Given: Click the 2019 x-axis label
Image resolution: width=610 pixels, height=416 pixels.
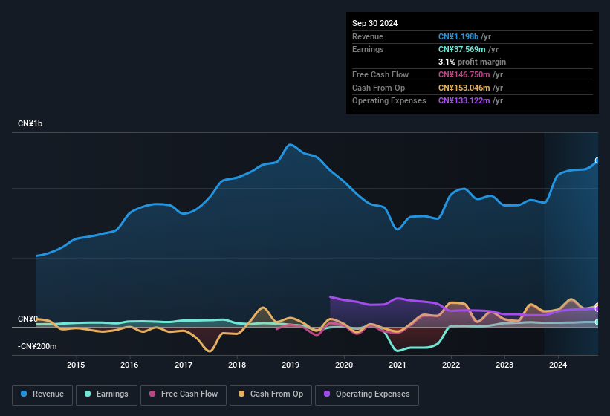Looking at the screenshot, I should pos(291,365).
